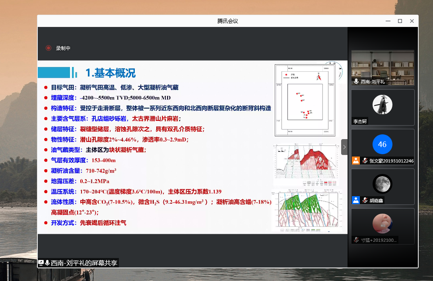Click the 目标气田 bullet line
Screen dimensions: 433x281
point(115,88)
